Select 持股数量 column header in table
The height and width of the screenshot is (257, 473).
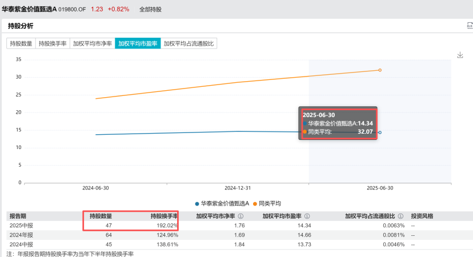click(101, 216)
